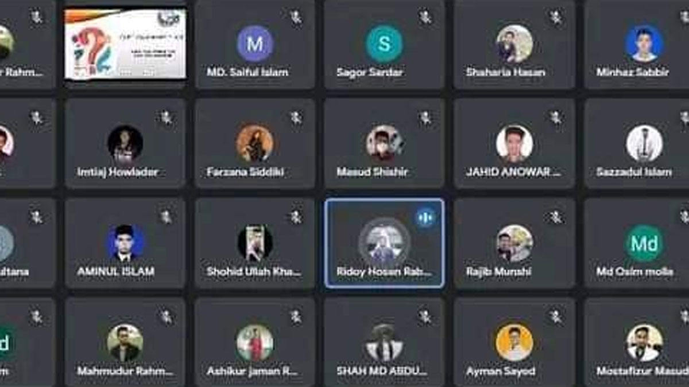The image size is (689, 387).
Task: Click Minhaz Sabbir's profile picture
Action: [644, 44]
